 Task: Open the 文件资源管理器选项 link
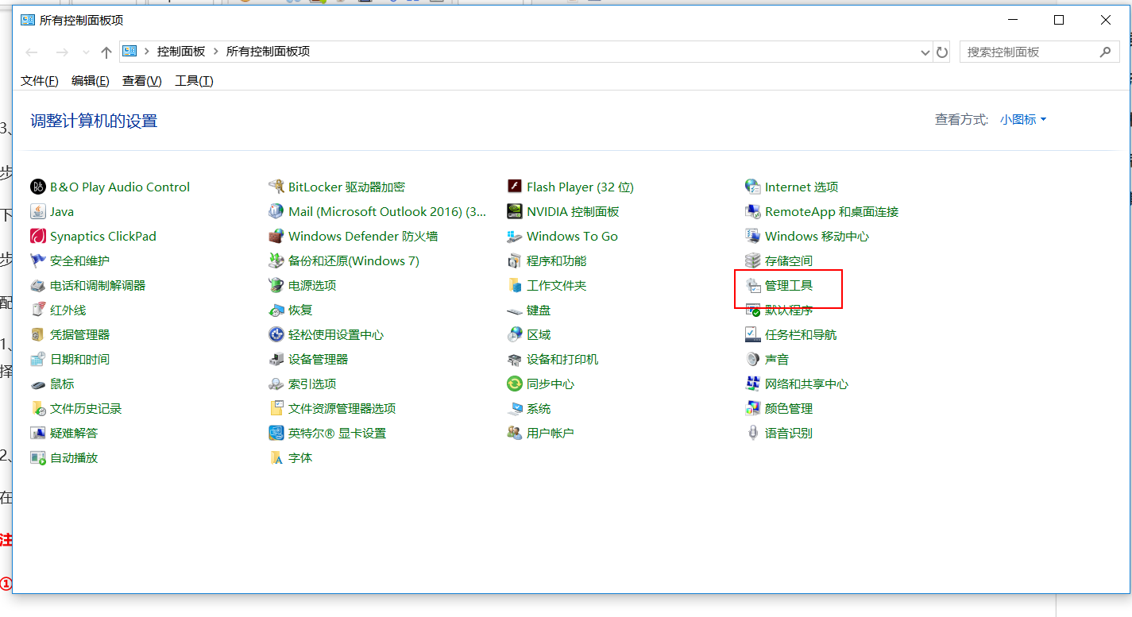(x=342, y=409)
